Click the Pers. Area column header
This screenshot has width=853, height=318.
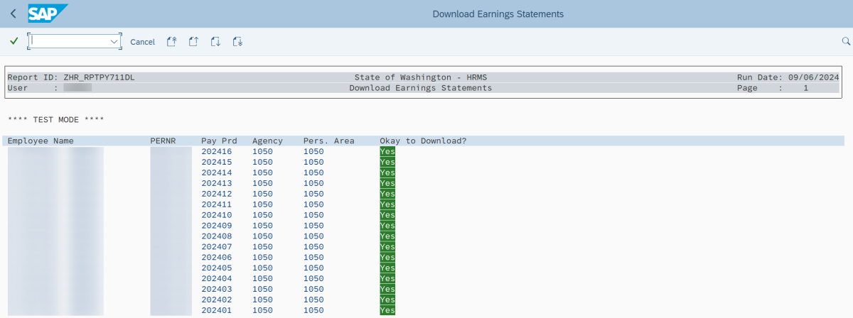(328, 141)
